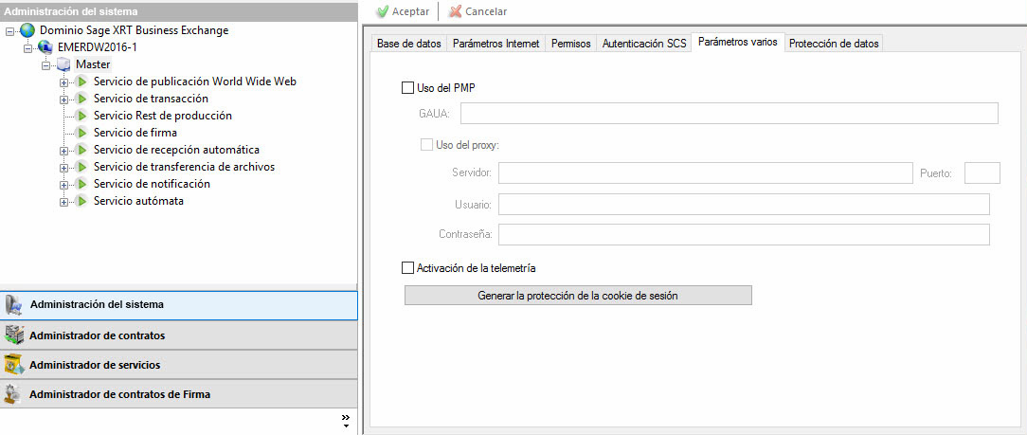Image resolution: width=1027 pixels, height=435 pixels.
Task: Expand the Servicio de transacción node
Action: pyautogui.click(x=64, y=100)
